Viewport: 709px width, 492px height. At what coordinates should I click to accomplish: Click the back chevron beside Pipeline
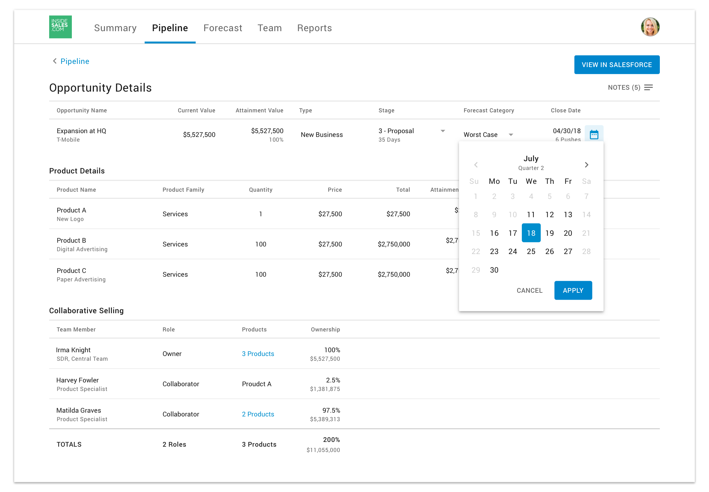[55, 61]
